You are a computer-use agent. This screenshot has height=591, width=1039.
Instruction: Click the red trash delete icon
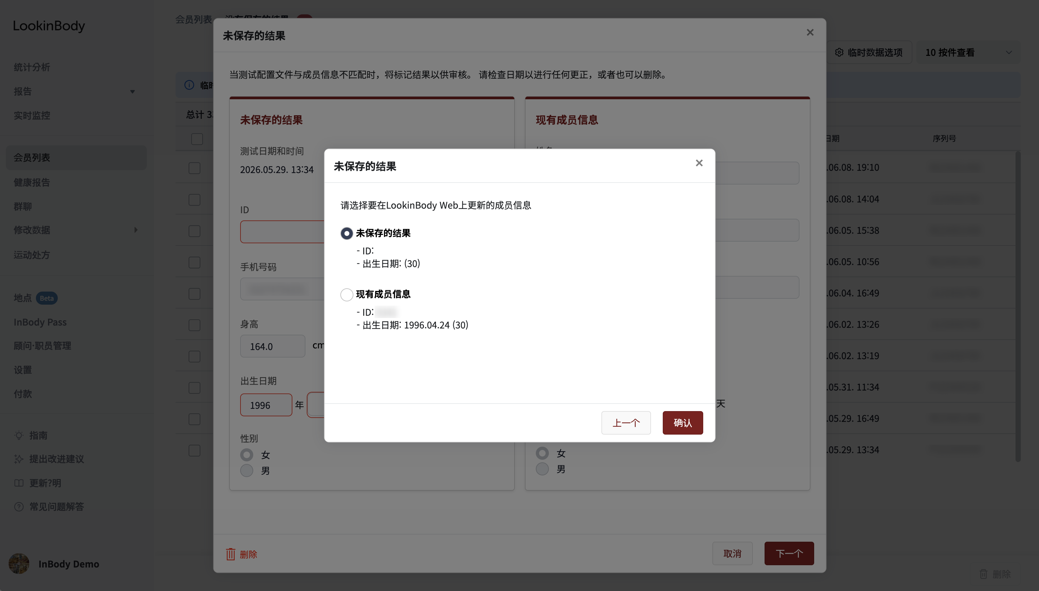tap(230, 554)
